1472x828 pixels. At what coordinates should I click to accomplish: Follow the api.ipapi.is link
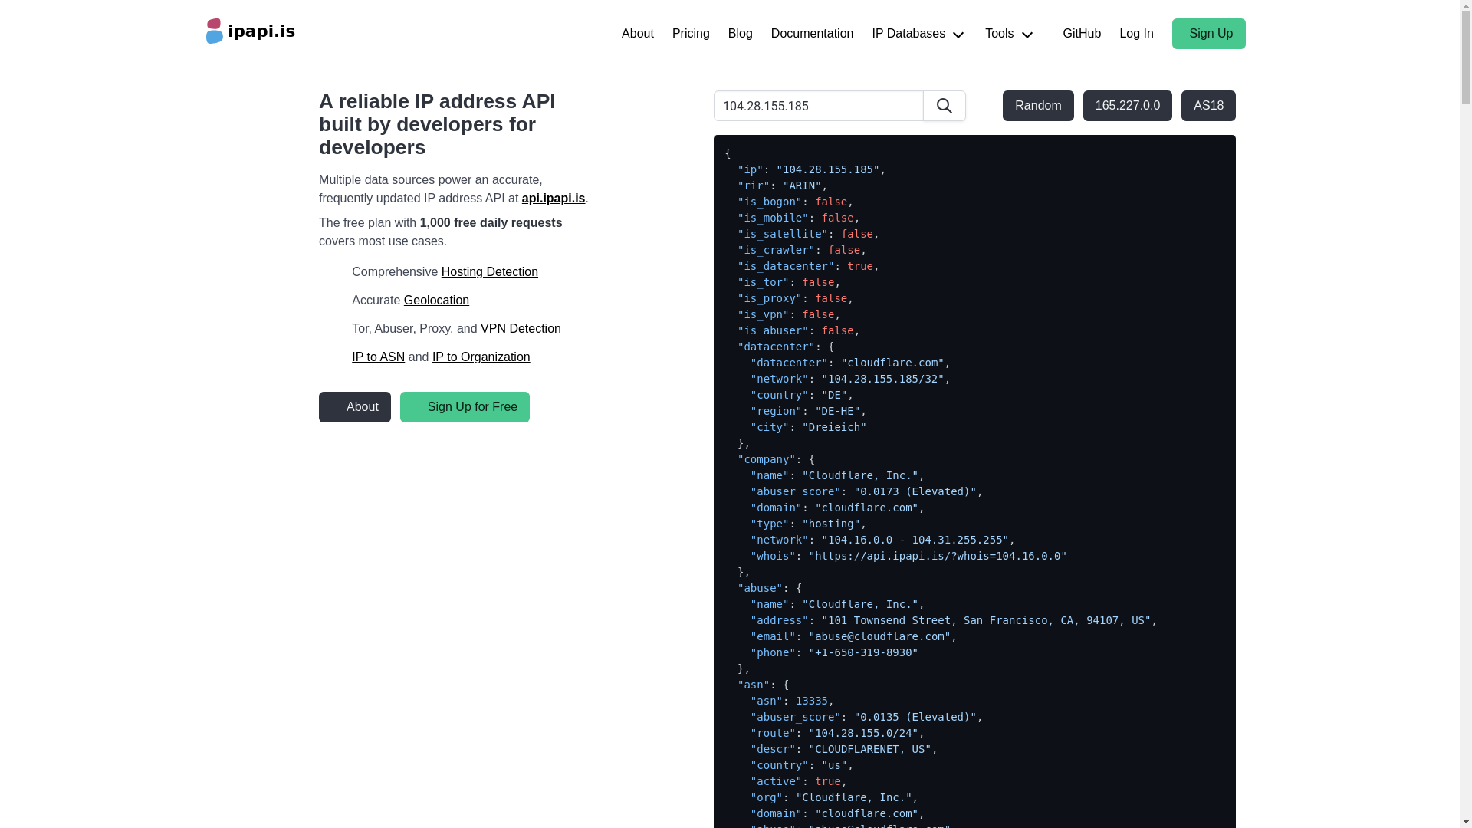tap(553, 199)
